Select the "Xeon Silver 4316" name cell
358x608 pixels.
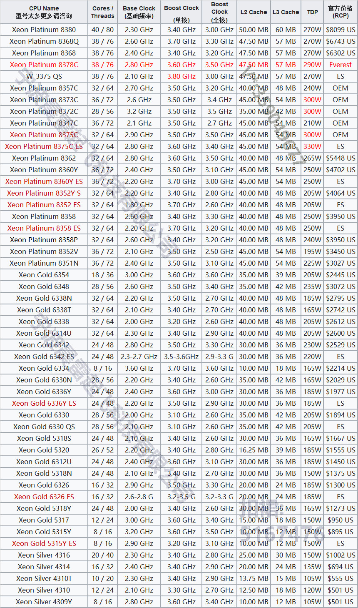click(x=44, y=555)
